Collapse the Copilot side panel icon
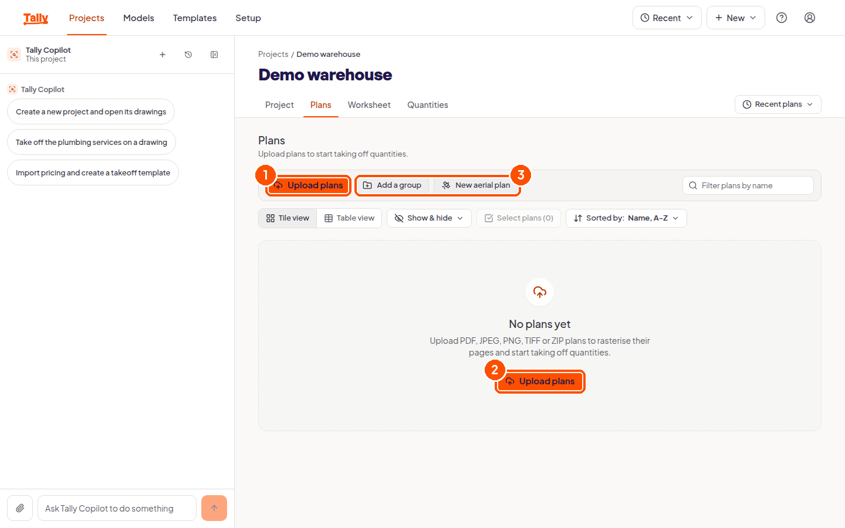This screenshot has height=528, width=845. click(214, 55)
